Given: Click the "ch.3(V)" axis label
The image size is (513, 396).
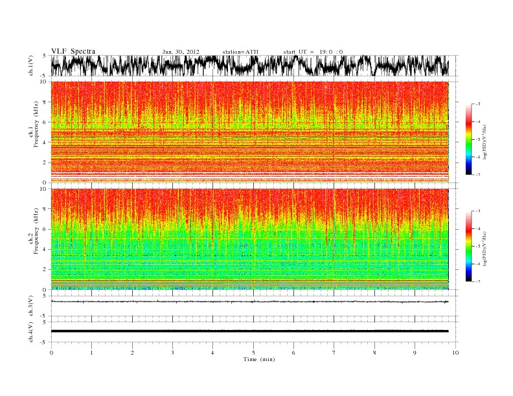Looking at the screenshot, I should [31, 306].
